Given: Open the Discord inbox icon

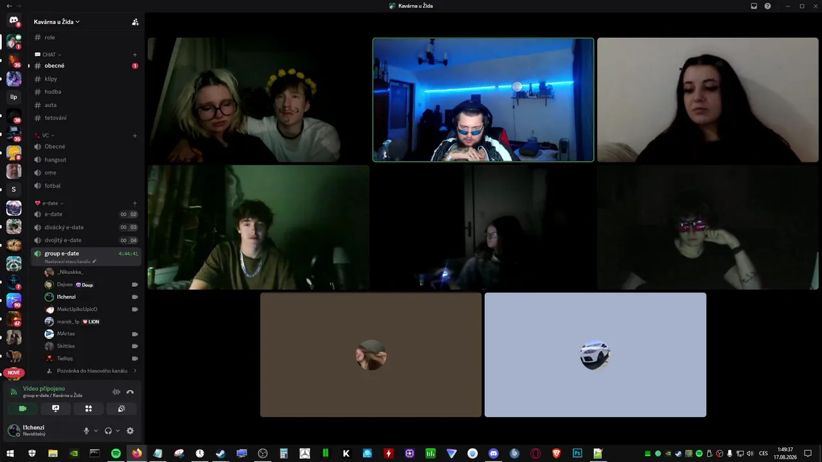Looking at the screenshot, I should pyautogui.click(x=754, y=6).
